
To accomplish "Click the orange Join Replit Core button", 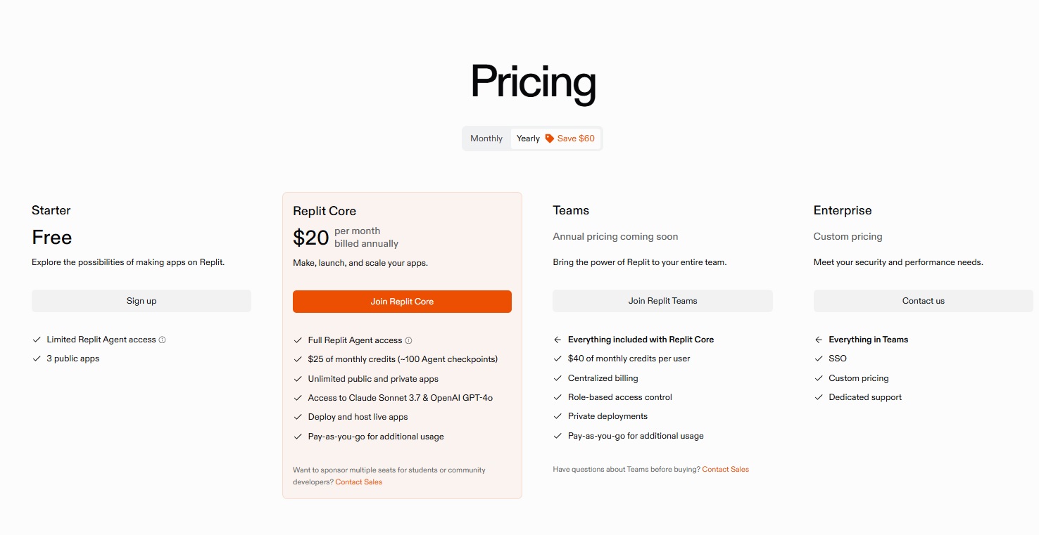I will (x=402, y=302).
